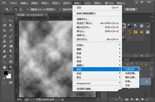Click 转换为智能滤镜(S) menu item
The image size is (155, 102).
(x=97, y=13)
